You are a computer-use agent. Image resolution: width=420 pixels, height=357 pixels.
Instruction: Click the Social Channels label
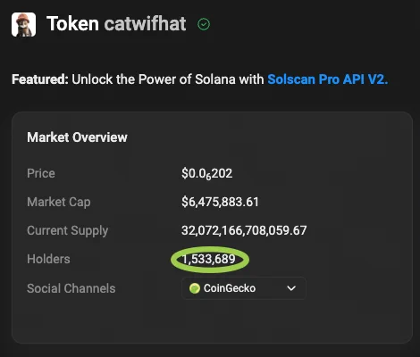[x=71, y=288]
